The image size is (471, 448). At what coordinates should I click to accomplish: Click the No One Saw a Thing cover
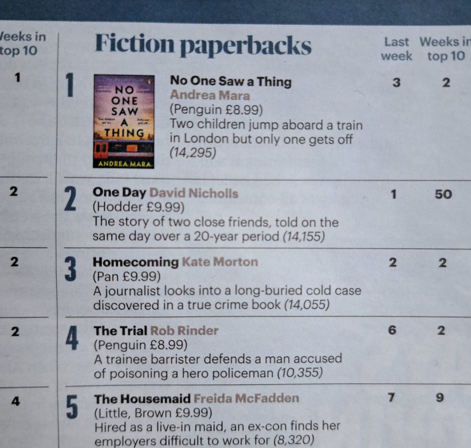(x=124, y=122)
